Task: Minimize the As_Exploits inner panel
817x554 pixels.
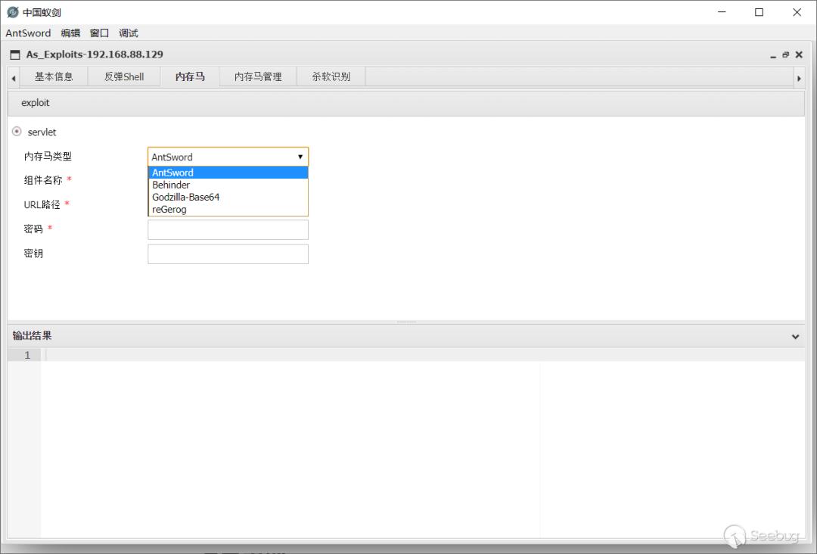Action: click(x=773, y=54)
